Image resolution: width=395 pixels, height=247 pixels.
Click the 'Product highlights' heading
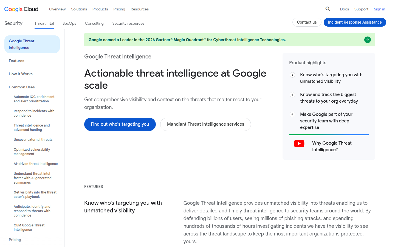pos(307,63)
